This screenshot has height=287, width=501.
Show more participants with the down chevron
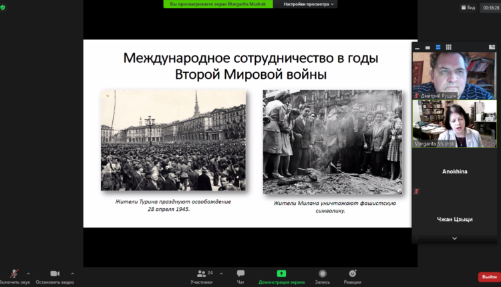454,238
